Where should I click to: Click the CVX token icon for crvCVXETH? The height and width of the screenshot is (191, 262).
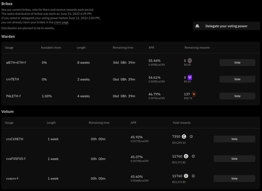(x=184, y=136)
